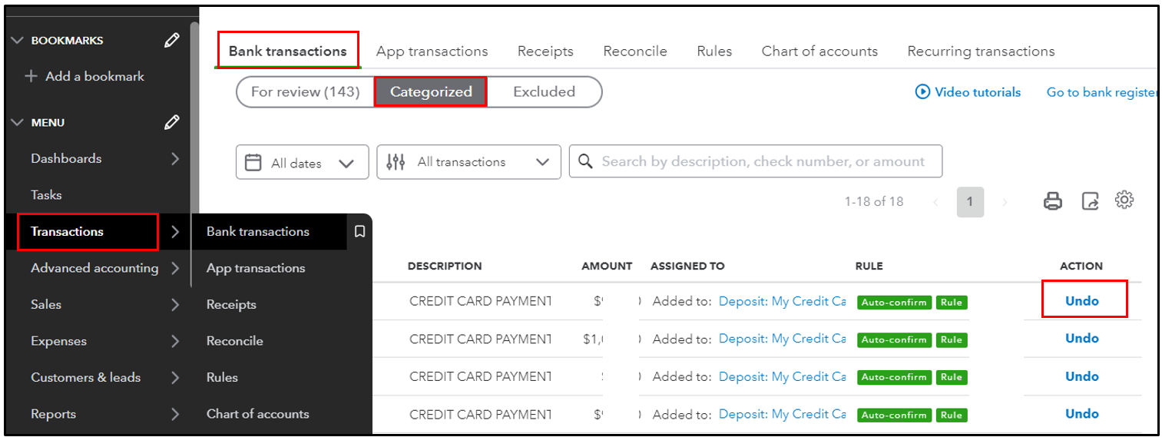Viewport: 1162px width, 437px height.
Task: Click the plus icon to add a bookmark
Action: tap(31, 77)
